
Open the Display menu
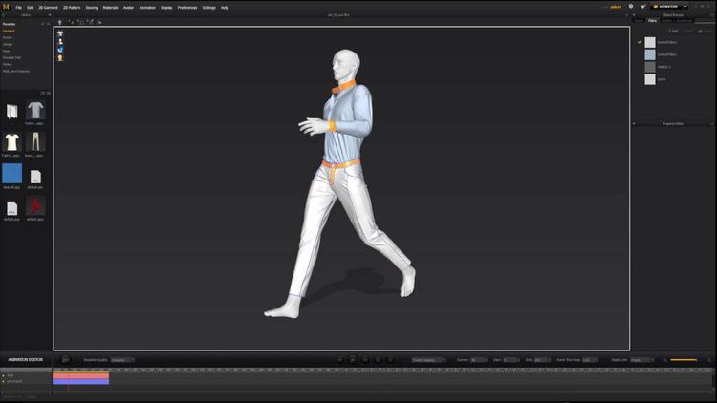click(166, 8)
